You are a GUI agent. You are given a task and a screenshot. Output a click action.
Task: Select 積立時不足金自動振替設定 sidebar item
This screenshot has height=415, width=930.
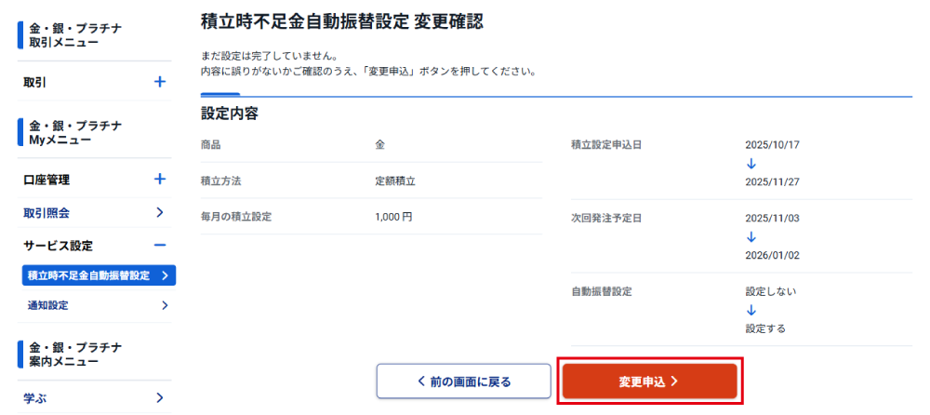click(88, 275)
